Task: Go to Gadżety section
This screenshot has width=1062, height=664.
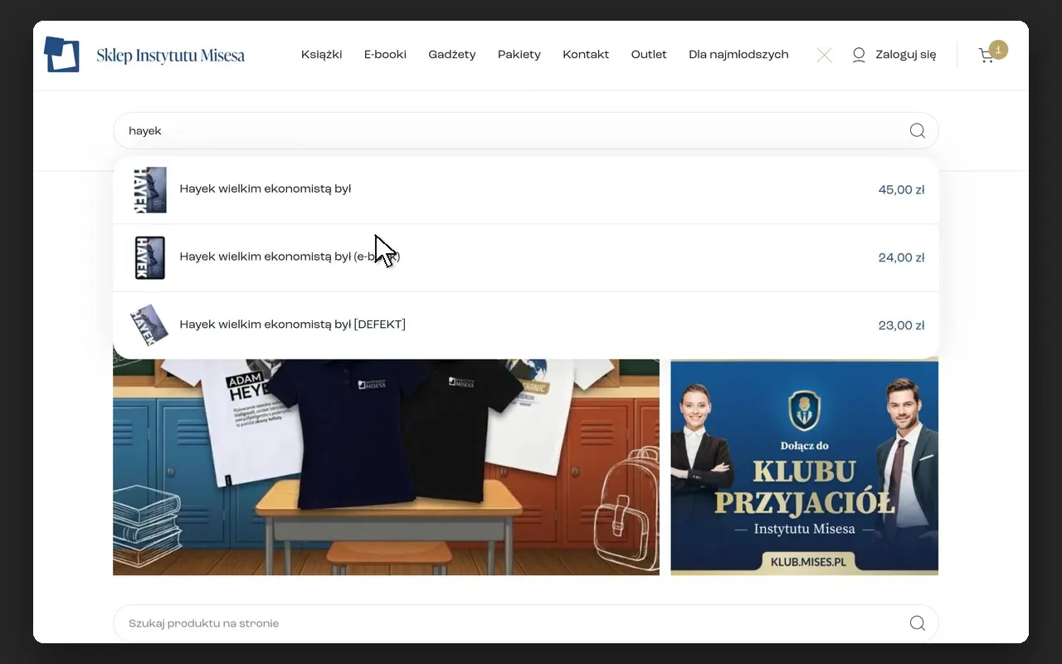Action: tap(452, 55)
